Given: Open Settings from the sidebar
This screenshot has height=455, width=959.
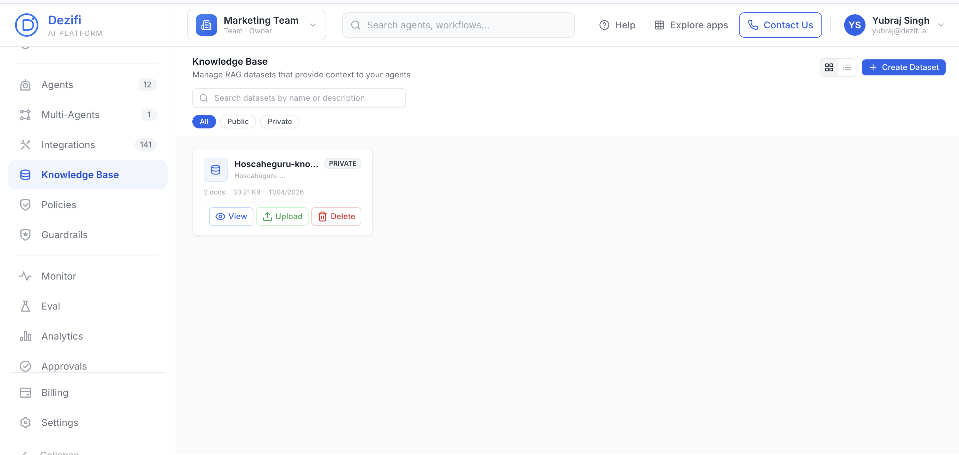Looking at the screenshot, I should coord(88,423).
